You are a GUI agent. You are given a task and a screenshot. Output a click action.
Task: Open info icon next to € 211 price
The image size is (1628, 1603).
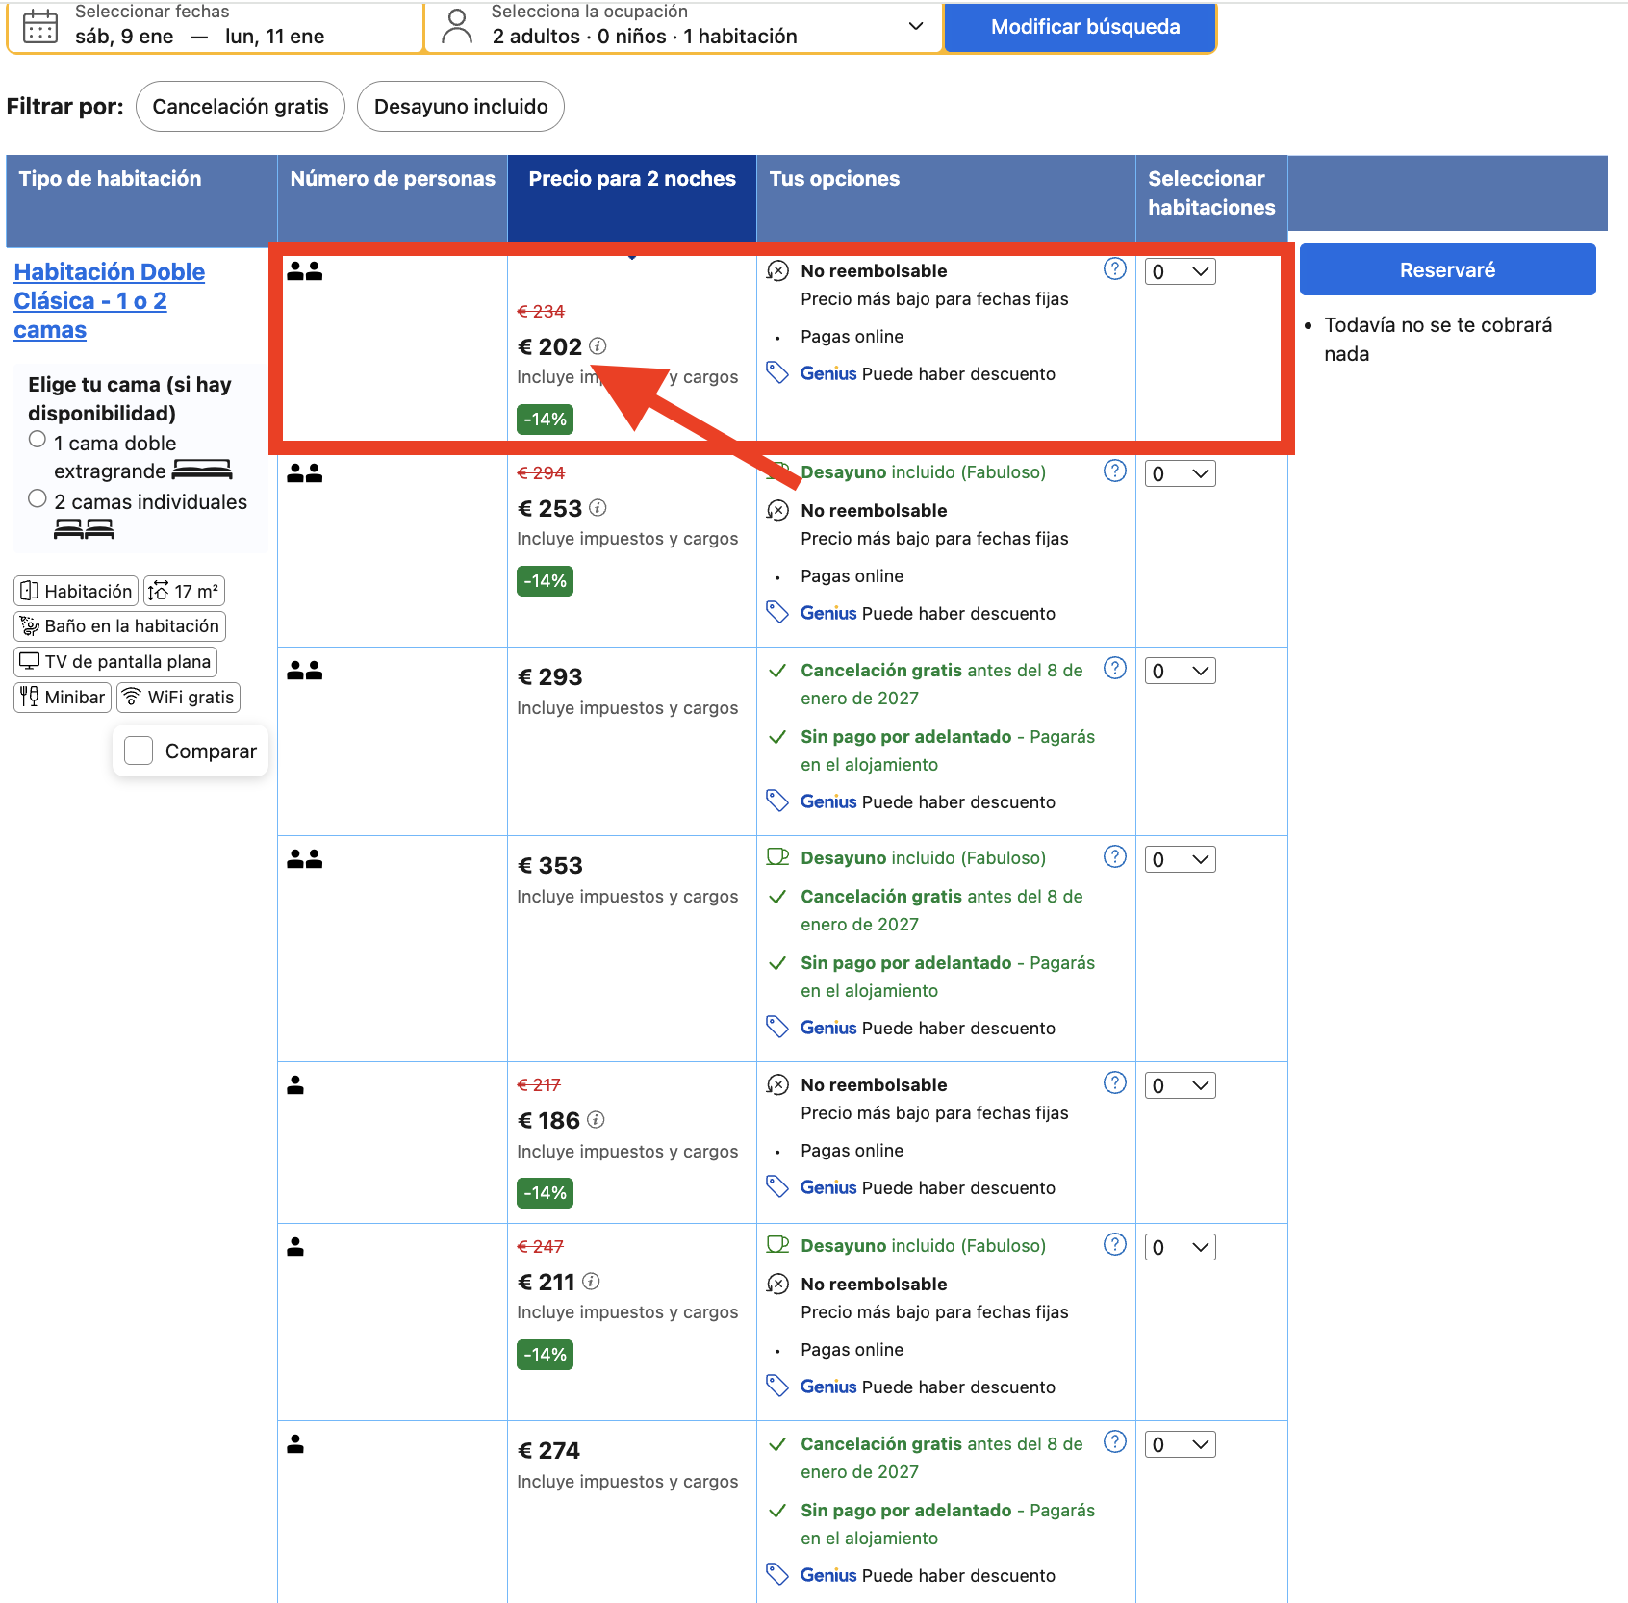[x=592, y=1282]
